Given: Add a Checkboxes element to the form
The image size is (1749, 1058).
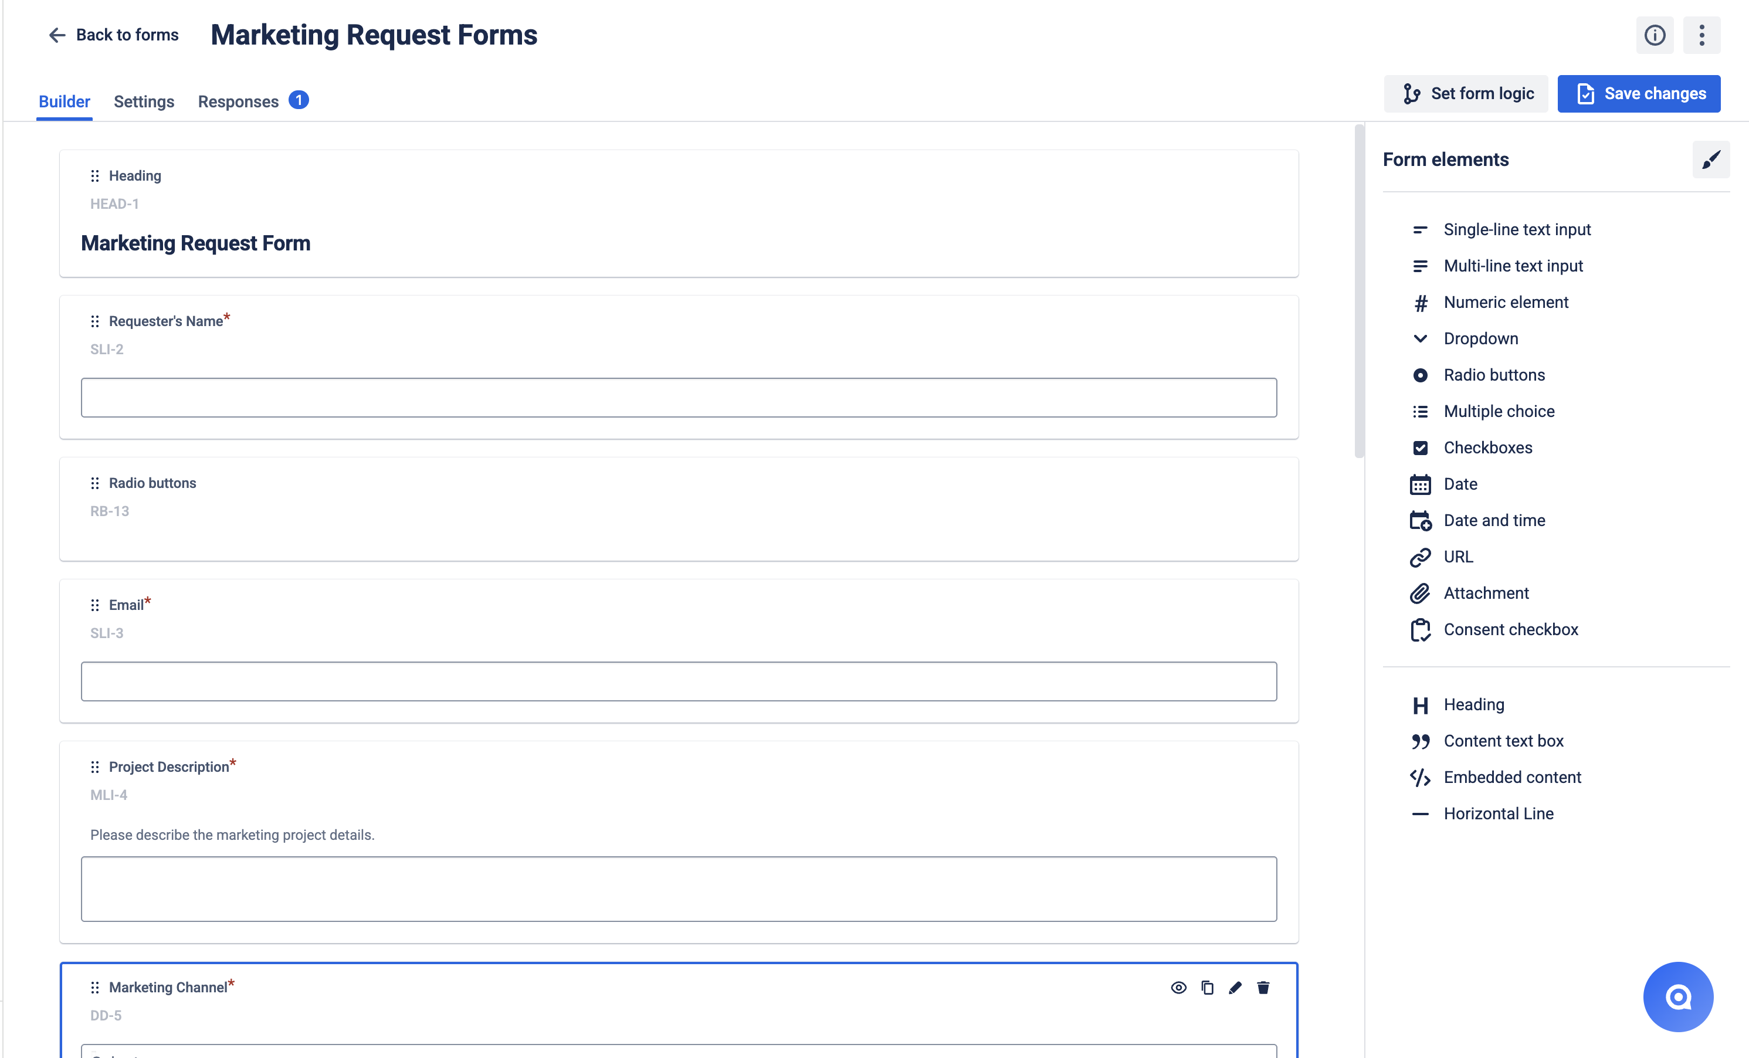Looking at the screenshot, I should point(1487,447).
